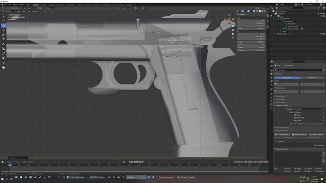This screenshot has width=326, height=183.
Task: Click the viewport zoom magnifier gizmo icon
Action: (x=233, y=26)
